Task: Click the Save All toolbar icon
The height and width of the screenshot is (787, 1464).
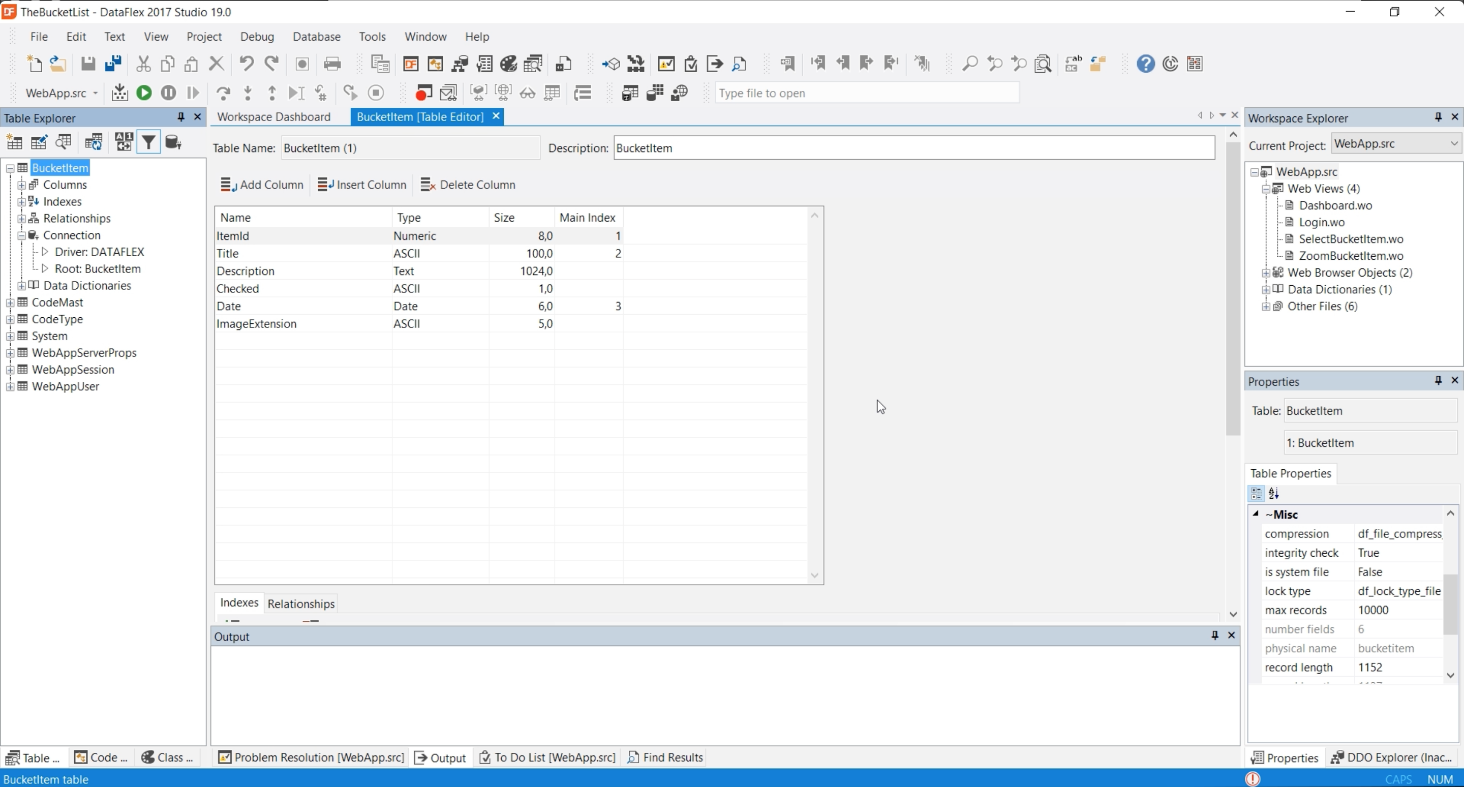Action: click(x=113, y=64)
